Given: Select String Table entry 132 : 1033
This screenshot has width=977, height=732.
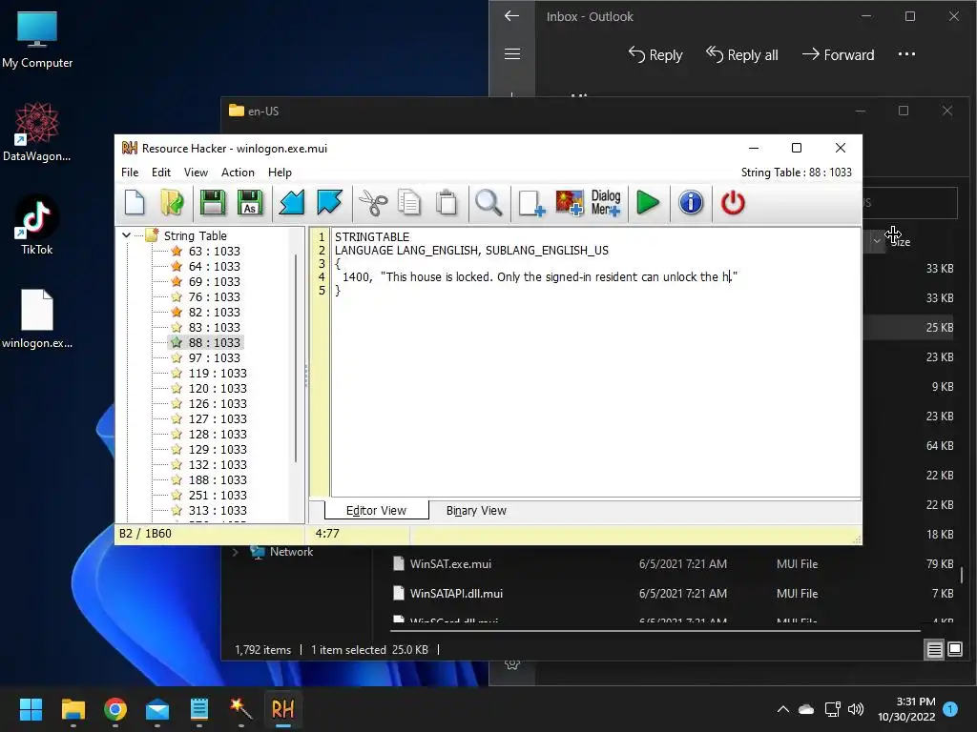Looking at the screenshot, I should coord(218,464).
